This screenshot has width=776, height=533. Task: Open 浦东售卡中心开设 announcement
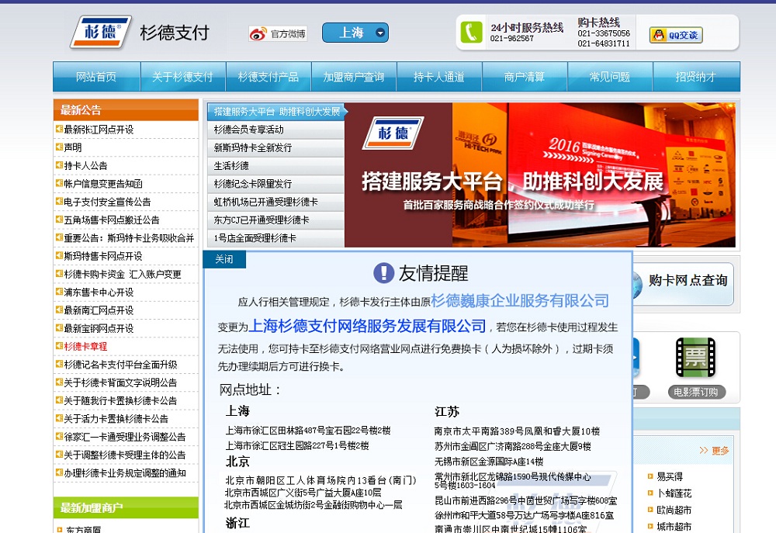(x=99, y=292)
